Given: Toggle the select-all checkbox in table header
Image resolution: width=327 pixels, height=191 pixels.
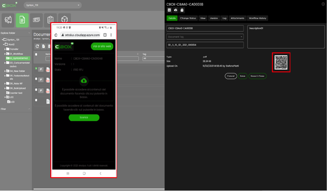Looking at the screenshot, I should pos(36,55).
